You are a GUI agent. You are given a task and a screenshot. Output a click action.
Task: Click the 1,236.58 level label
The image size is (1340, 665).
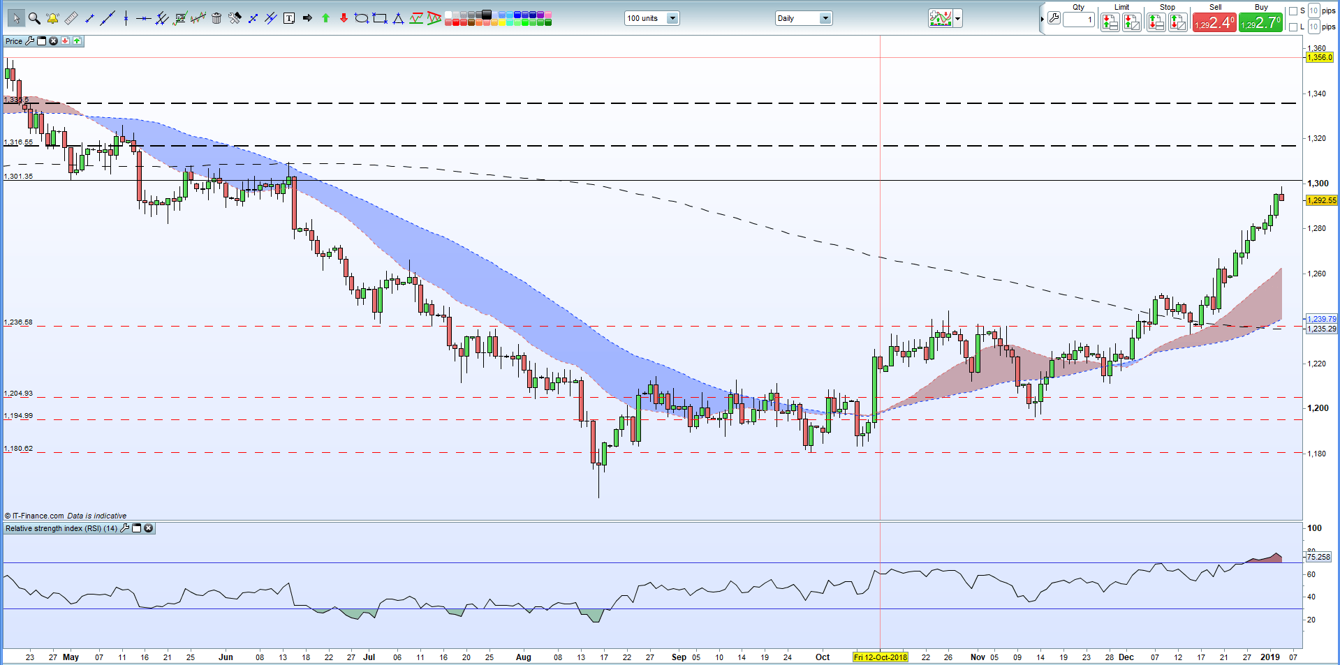(18, 322)
